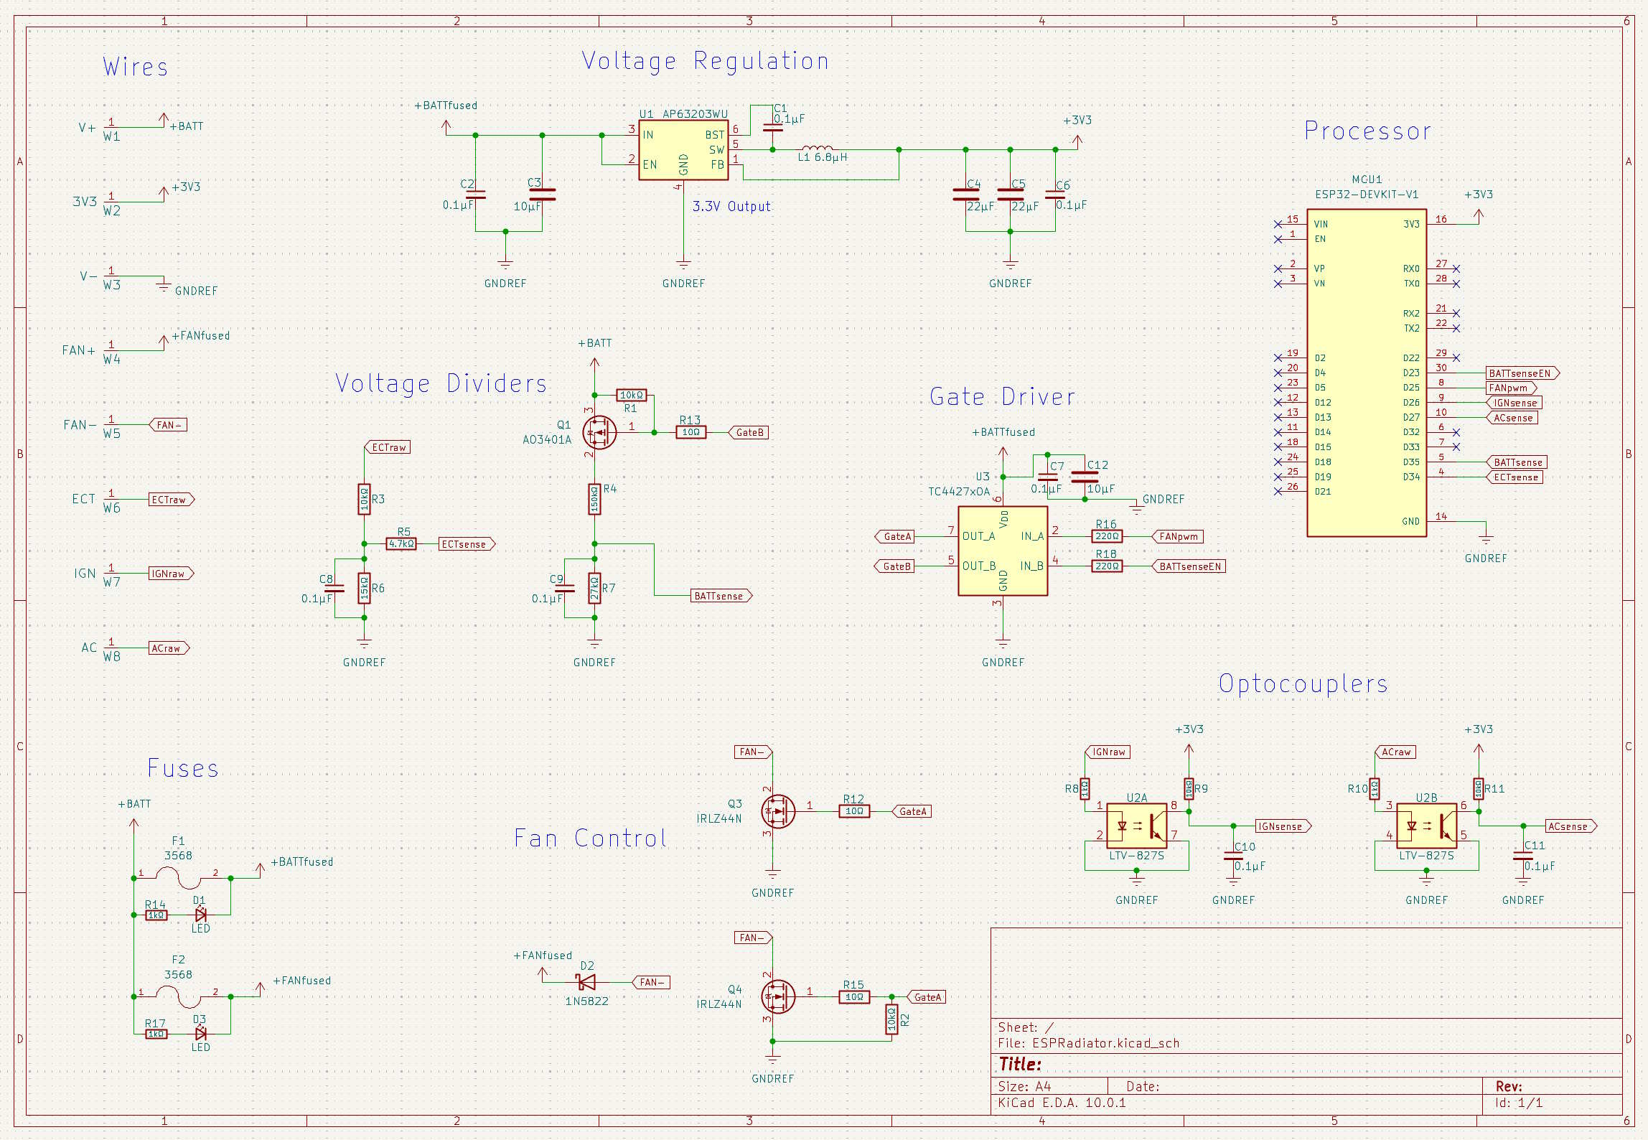The width and height of the screenshot is (1648, 1140).
Task: Select resistor R4 150kΩ
Action: (594, 499)
